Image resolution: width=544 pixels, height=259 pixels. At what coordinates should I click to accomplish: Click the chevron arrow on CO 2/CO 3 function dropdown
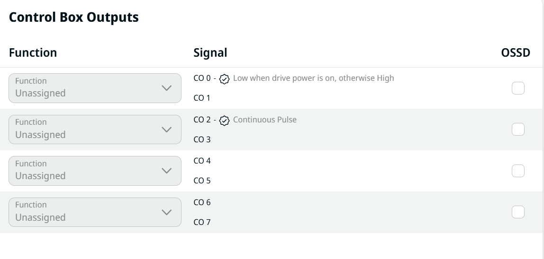click(x=166, y=129)
